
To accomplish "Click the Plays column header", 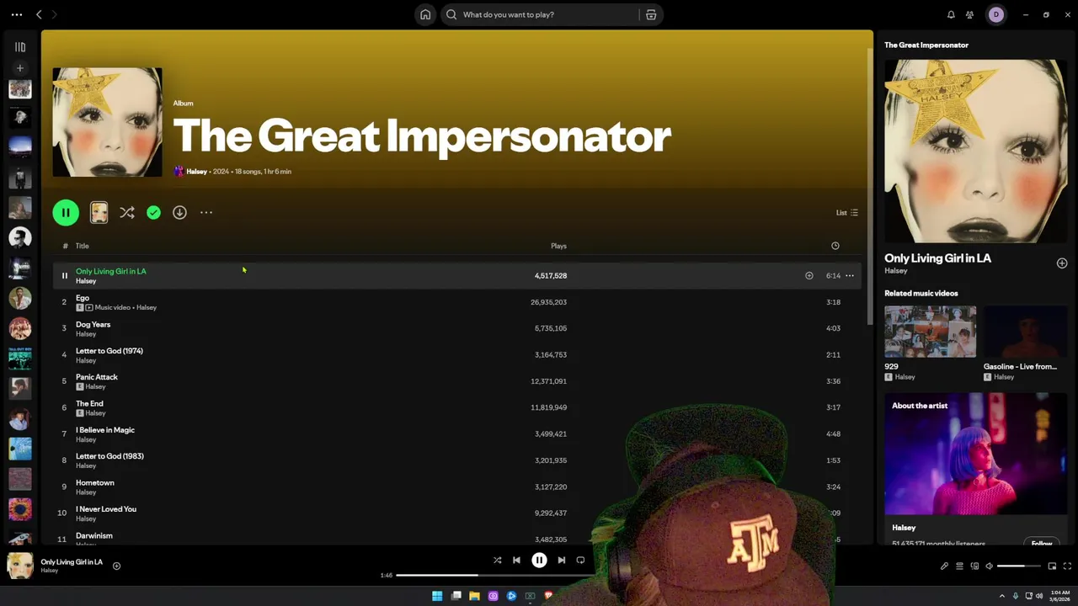I will pos(558,246).
